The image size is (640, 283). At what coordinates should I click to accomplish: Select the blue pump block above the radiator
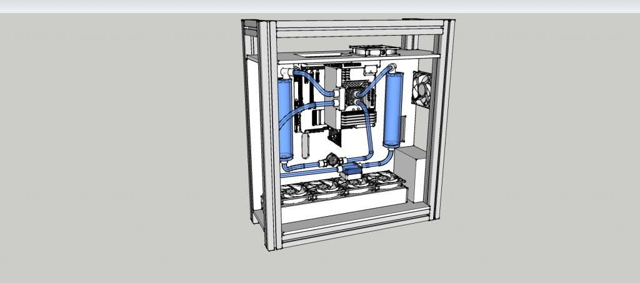tap(351, 170)
